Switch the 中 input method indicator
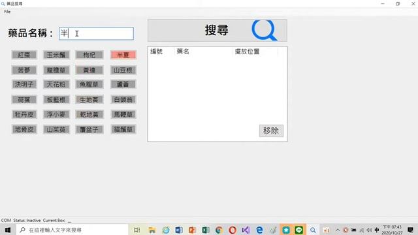 coord(377,230)
